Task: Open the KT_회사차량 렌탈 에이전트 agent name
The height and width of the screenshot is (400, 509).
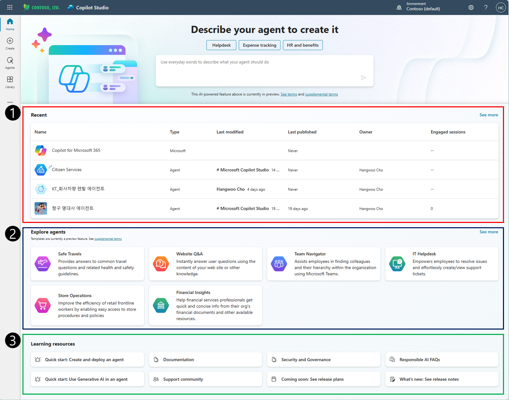Action: 78,189
